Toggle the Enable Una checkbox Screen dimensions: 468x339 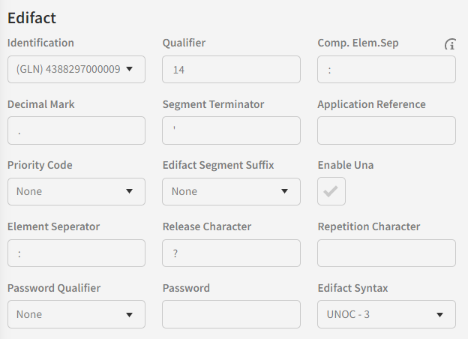click(x=331, y=192)
